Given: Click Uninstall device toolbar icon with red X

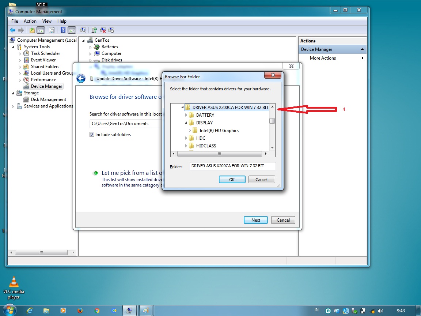Looking at the screenshot, I should [x=103, y=30].
